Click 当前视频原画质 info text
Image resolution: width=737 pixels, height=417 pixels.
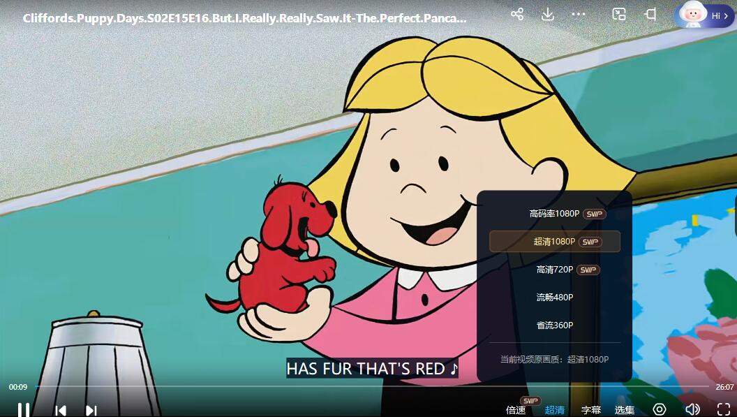(x=554, y=360)
